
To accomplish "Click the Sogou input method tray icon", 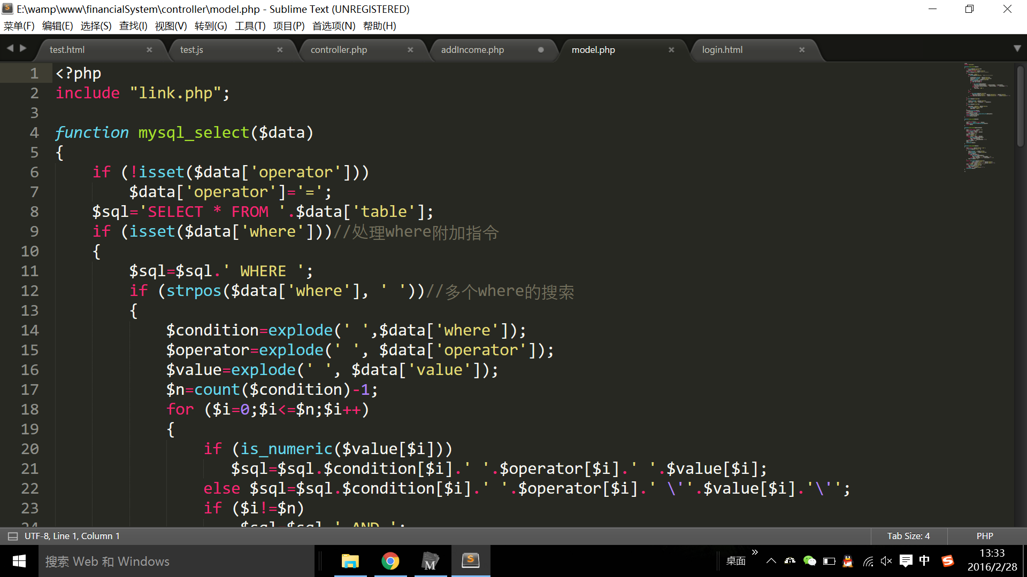I will point(947,561).
